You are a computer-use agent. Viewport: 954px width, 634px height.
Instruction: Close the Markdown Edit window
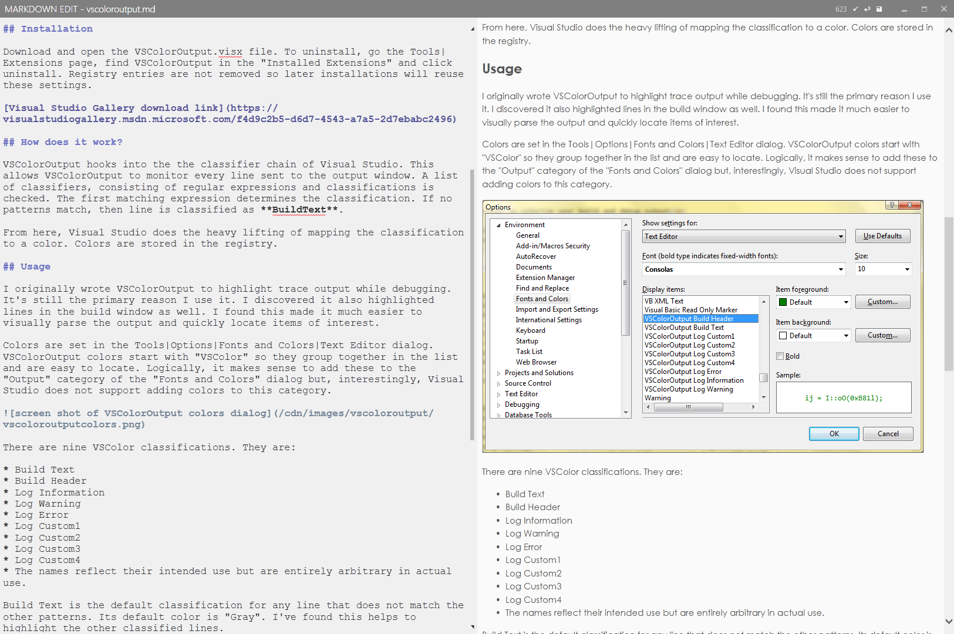click(x=943, y=9)
